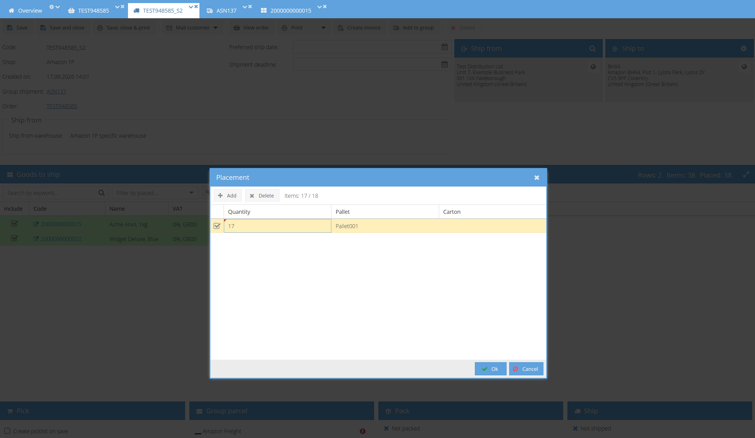
Task: Expand the Filter by placed dropdown
Action: 192,193
